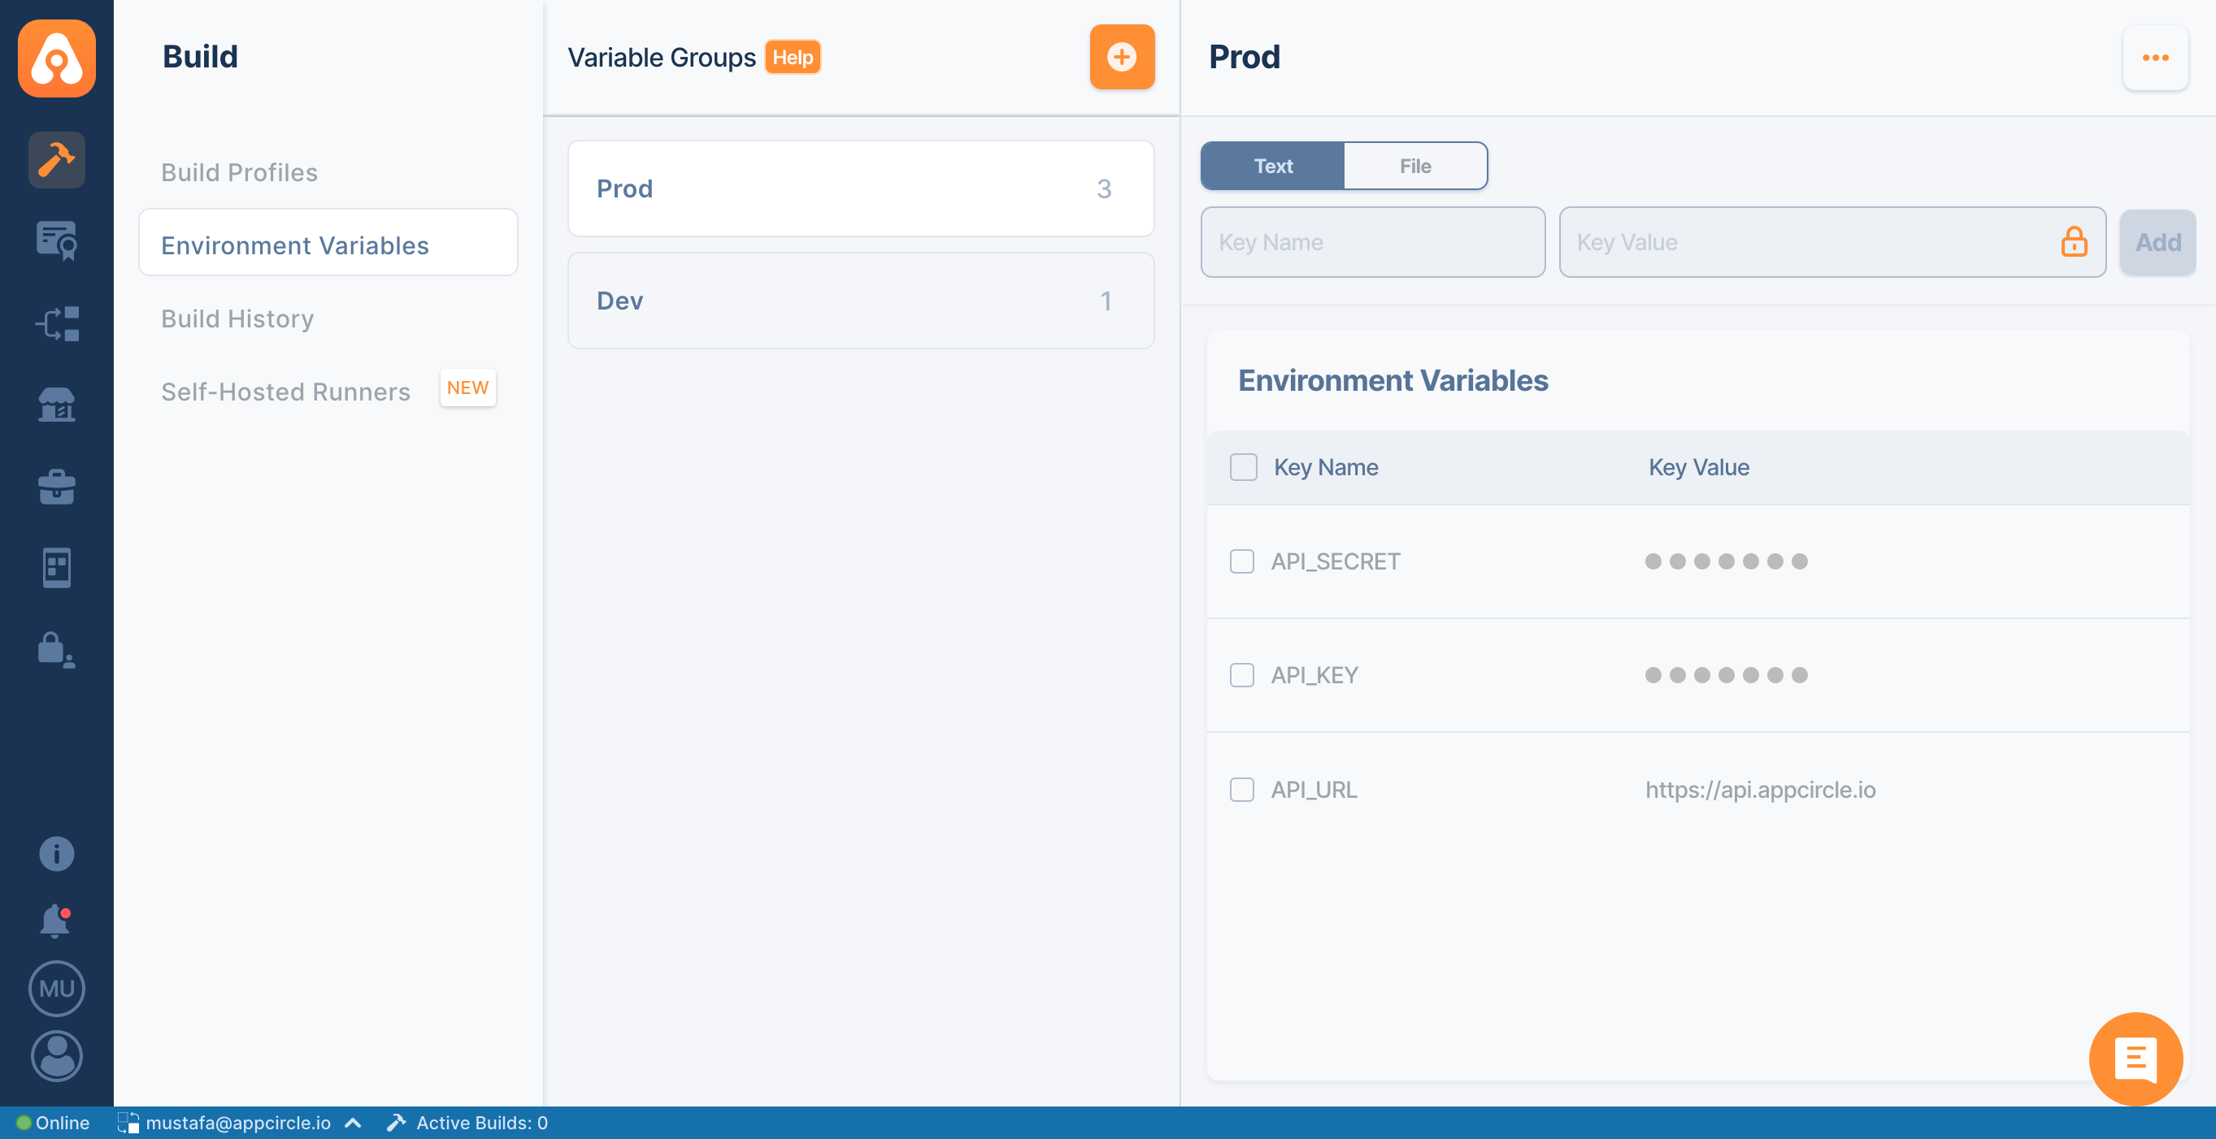Image resolution: width=2216 pixels, height=1139 pixels.
Task: Add a new variable group with plus
Action: coord(1122,57)
